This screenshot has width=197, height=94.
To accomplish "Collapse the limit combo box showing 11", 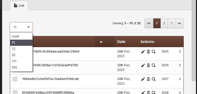I will (21, 27).
